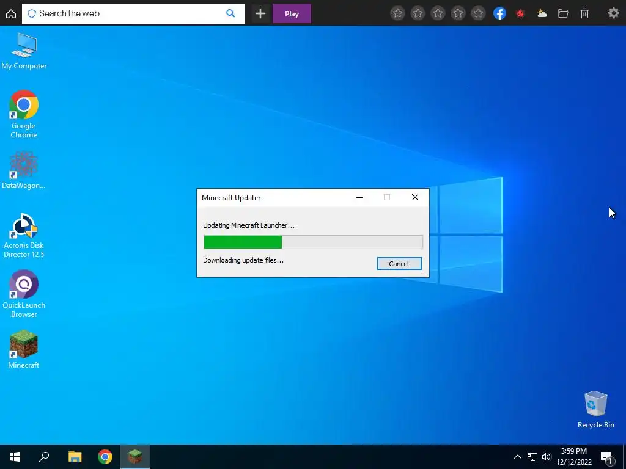Click Minecraft taskbar button

click(x=135, y=457)
